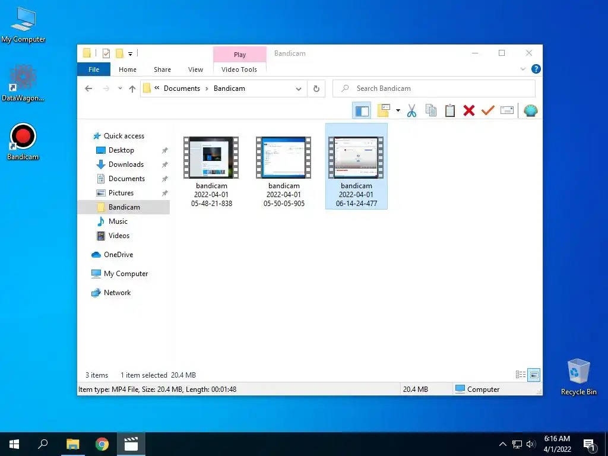Open Desktop in the navigation pane

tap(121, 150)
